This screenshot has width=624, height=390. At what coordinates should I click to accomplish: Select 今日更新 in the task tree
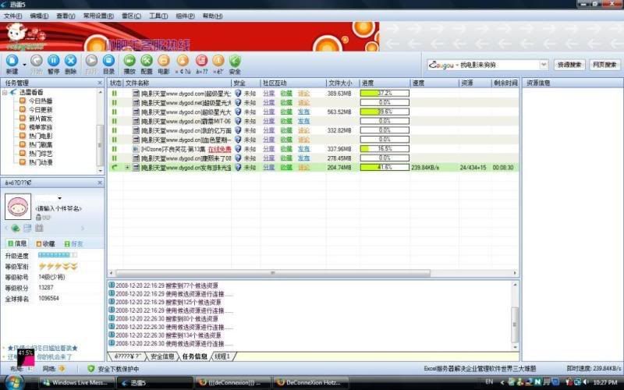click(x=41, y=110)
